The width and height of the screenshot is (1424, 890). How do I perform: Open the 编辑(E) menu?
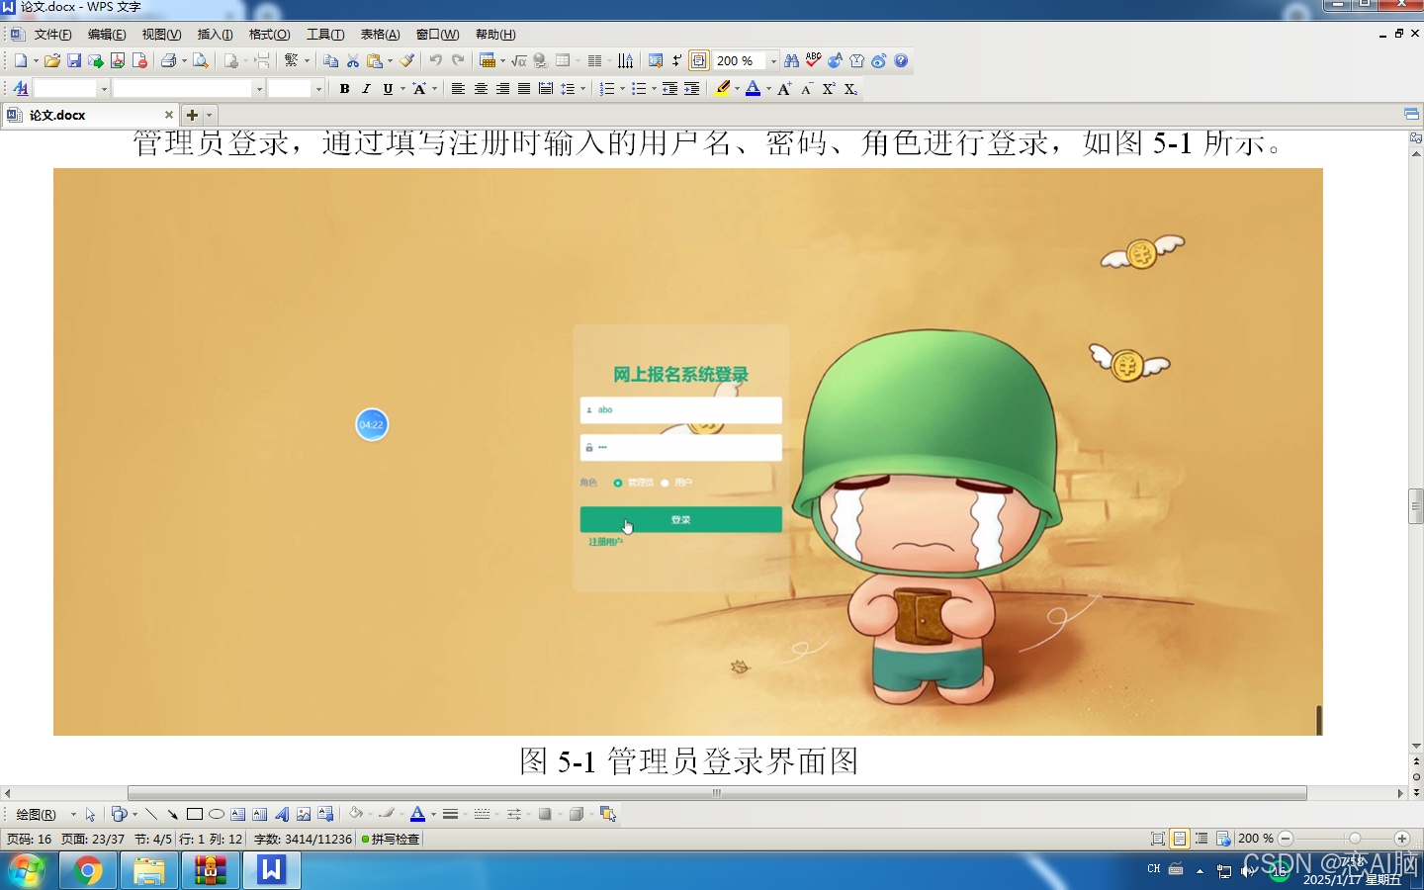coord(107,35)
